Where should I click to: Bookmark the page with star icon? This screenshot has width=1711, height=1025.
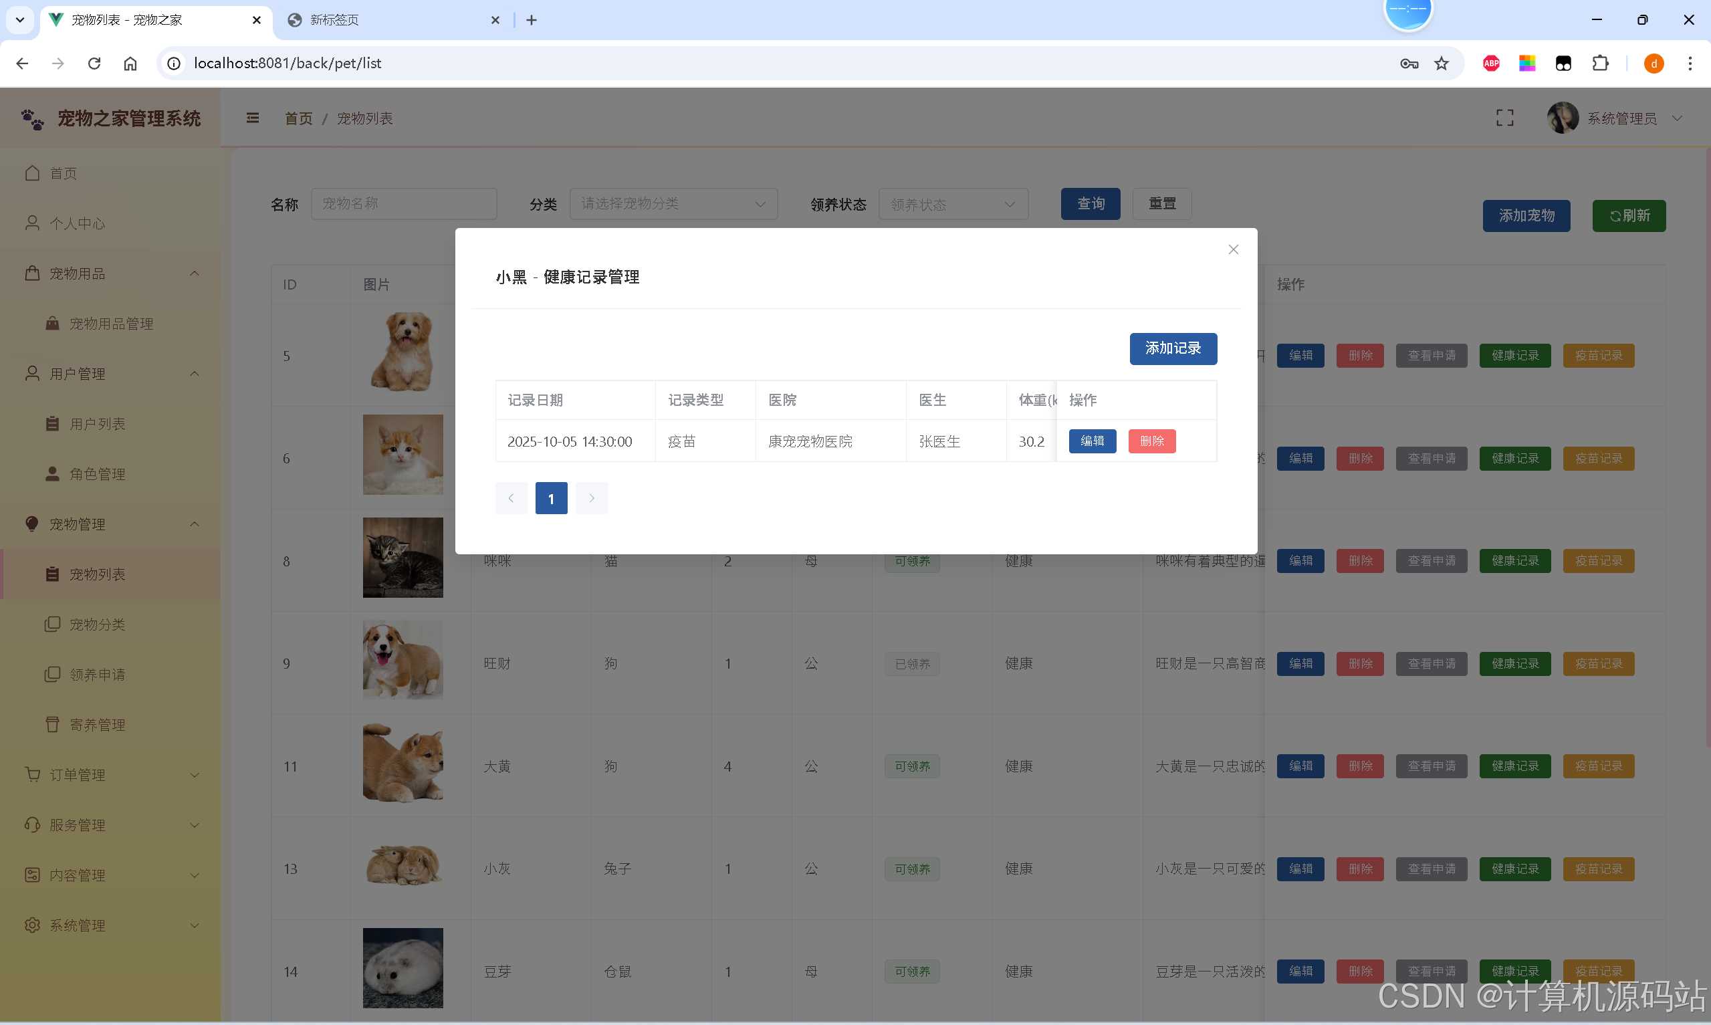click(1441, 64)
